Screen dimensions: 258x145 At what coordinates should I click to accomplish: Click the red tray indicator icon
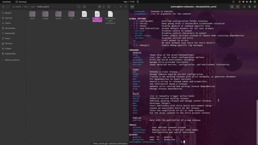233,2
